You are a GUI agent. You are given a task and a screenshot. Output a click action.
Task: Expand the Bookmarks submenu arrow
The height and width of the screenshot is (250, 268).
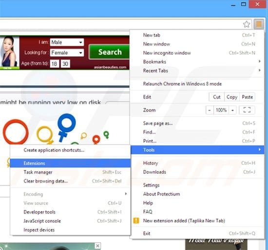coord(259,61)
